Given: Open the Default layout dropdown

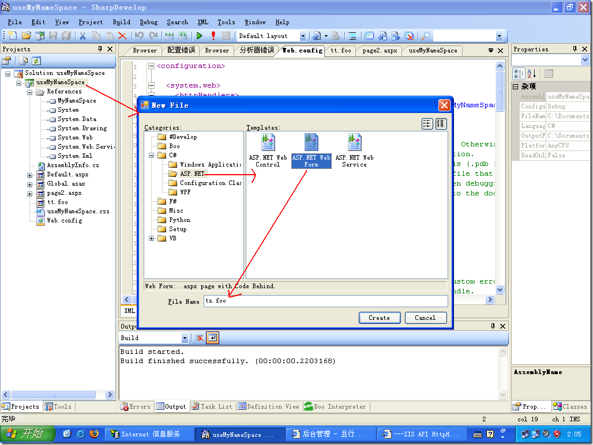Looking at the screenshot, I should click(303, 36).
